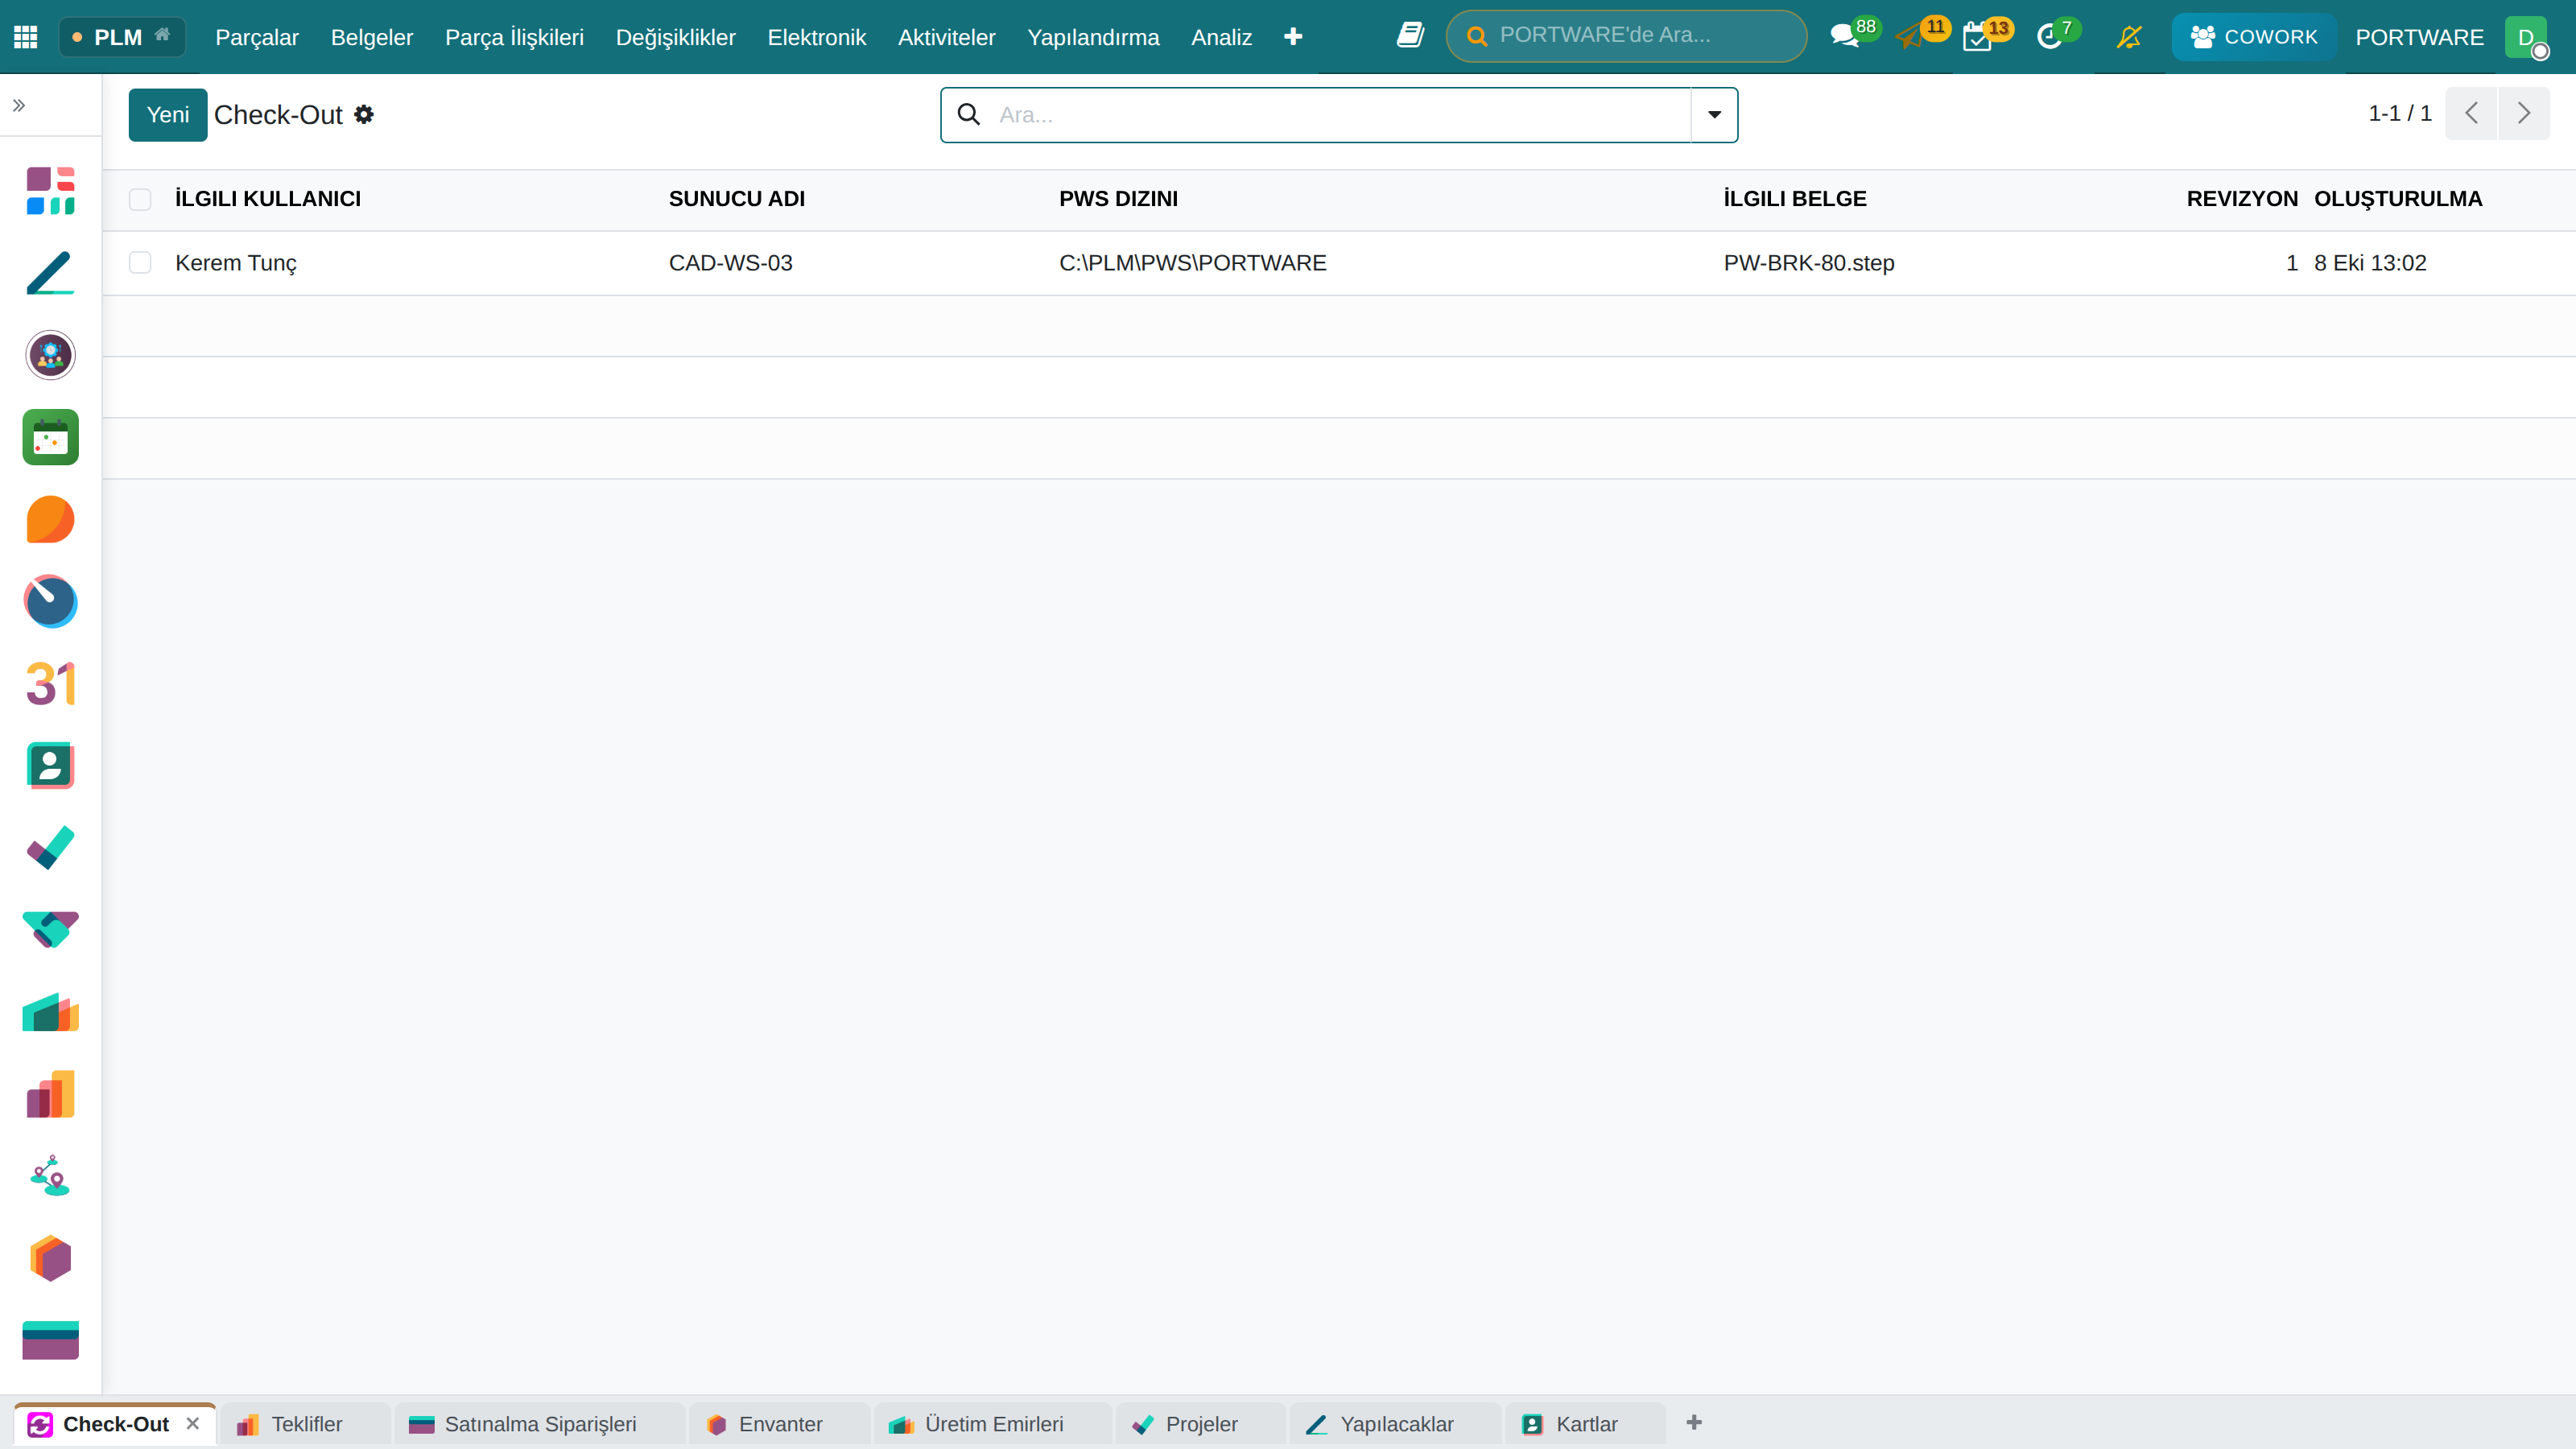
Task: Focus the Ara... list search field
Action: pos(1340,115)
